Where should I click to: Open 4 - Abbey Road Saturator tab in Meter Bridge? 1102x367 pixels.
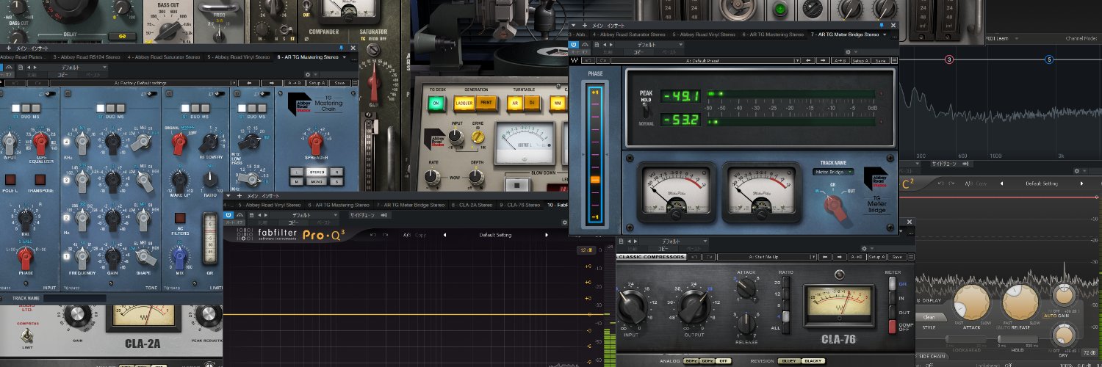tap(629, 34)
